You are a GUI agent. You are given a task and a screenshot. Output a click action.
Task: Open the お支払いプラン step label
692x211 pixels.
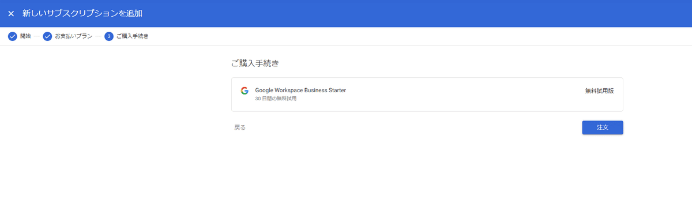click(x=73, y=36)
